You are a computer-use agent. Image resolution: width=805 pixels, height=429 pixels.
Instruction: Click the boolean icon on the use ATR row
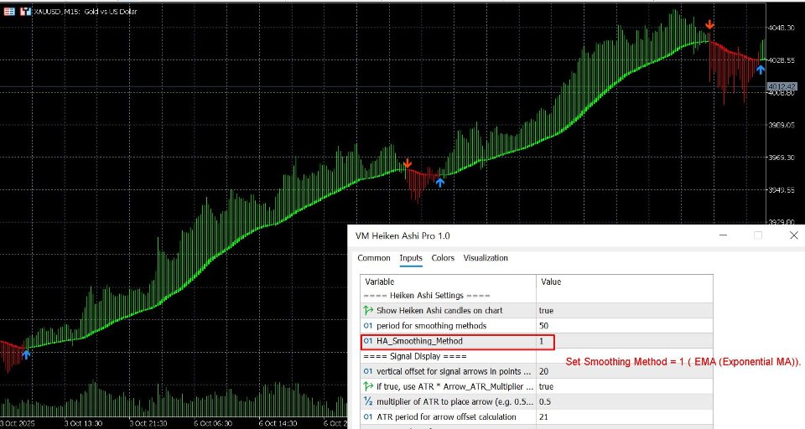[368, 386]
